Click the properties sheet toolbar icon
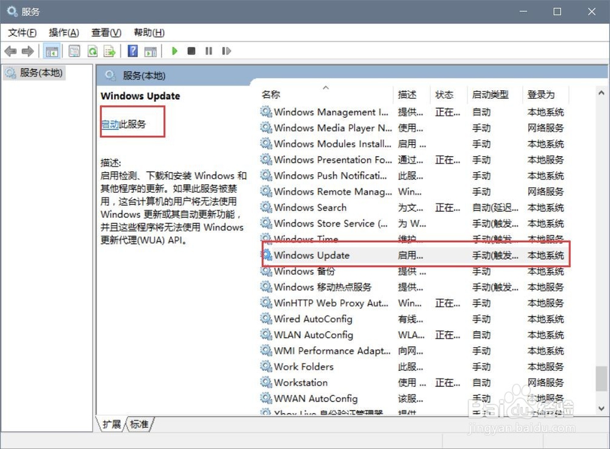The height and width of the screenshot is (449, 610). pos(74,51)
